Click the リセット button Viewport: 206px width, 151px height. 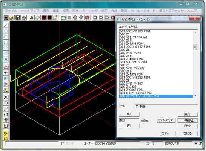click(188, 126)
